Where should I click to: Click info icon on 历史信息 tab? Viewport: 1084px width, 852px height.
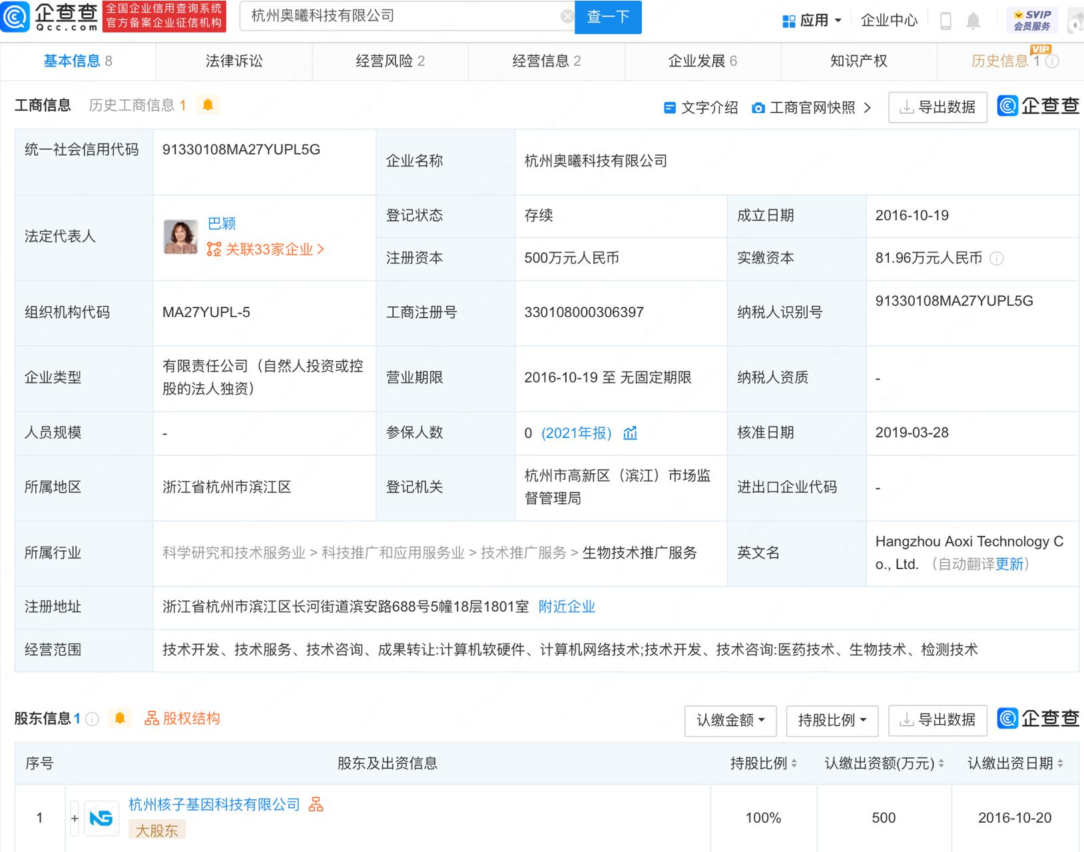(x=1052, y=61)
